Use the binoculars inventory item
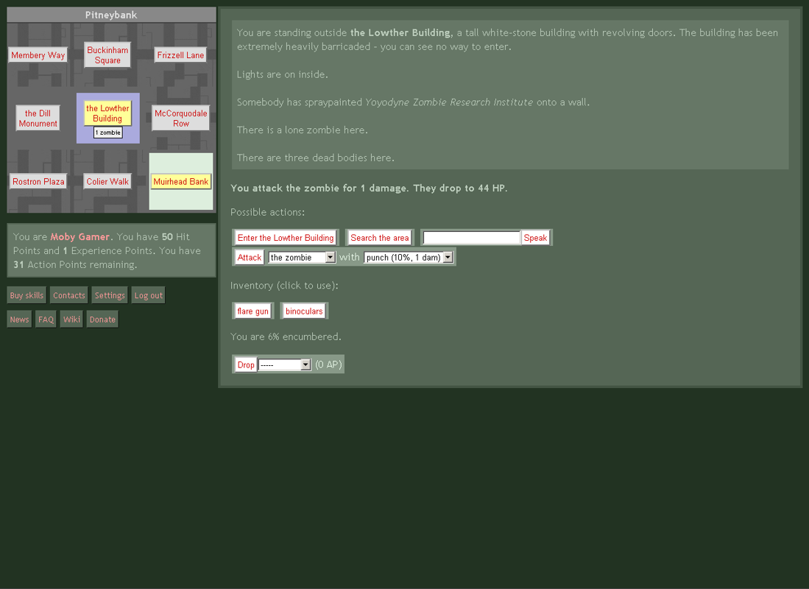Viewport: 809px width, 589px height. click(304, 311)
